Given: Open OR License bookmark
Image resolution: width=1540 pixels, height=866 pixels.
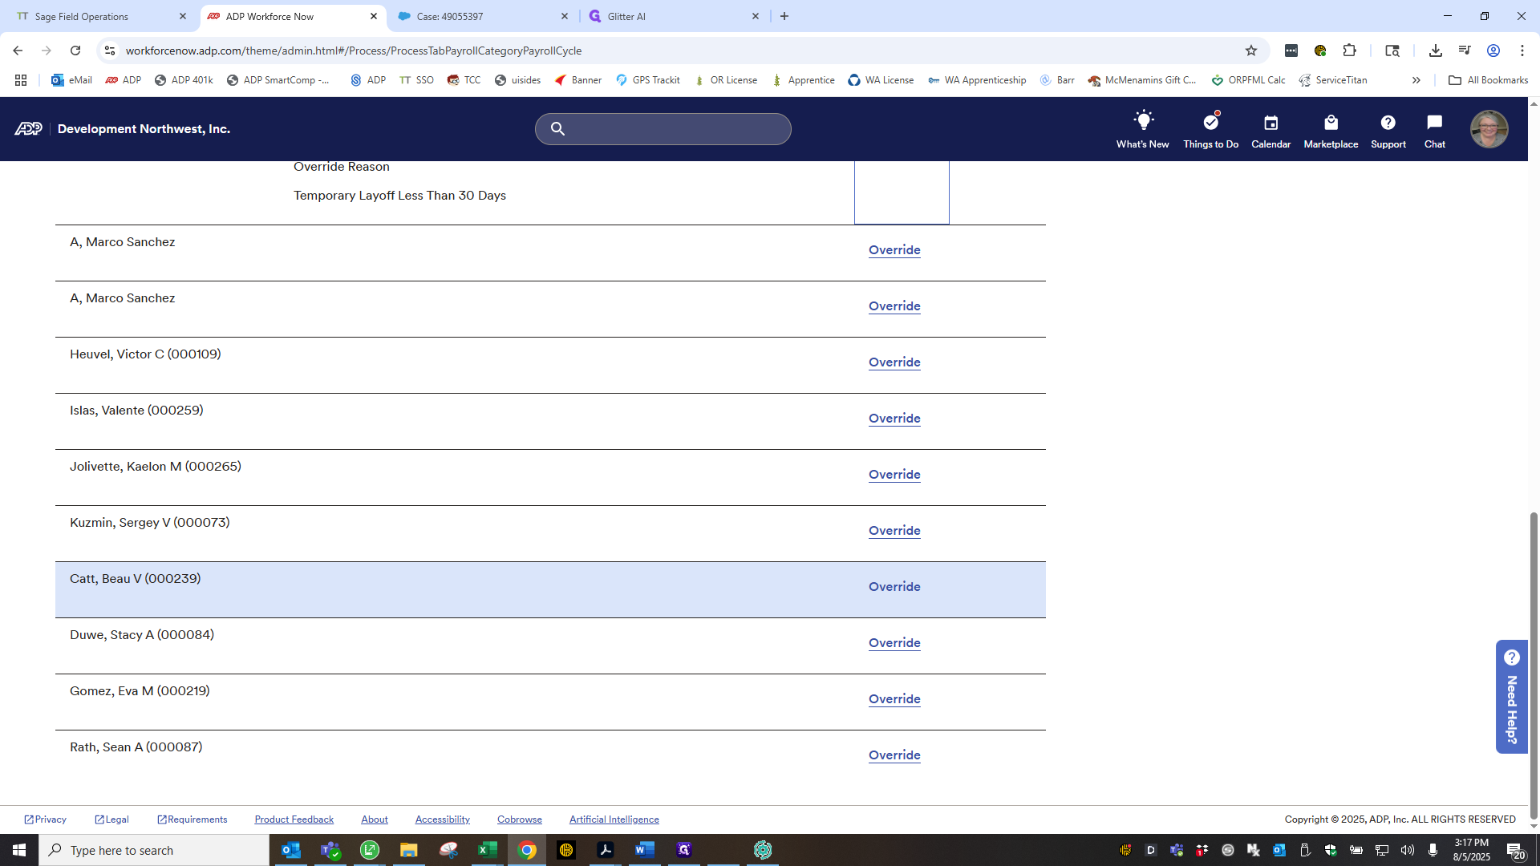Looking at the screenshot, I should (x=726, y=80).
